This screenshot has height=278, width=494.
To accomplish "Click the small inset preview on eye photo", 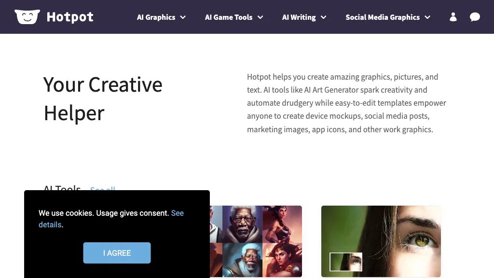I will 346,262.
